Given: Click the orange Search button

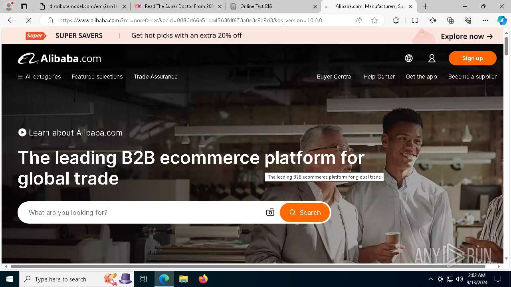Looking at the screenshot, I should (x=305, y=212).
